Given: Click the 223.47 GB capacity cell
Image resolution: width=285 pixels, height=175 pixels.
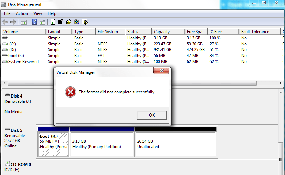Looking at the screenshot, I should point(163,44).
